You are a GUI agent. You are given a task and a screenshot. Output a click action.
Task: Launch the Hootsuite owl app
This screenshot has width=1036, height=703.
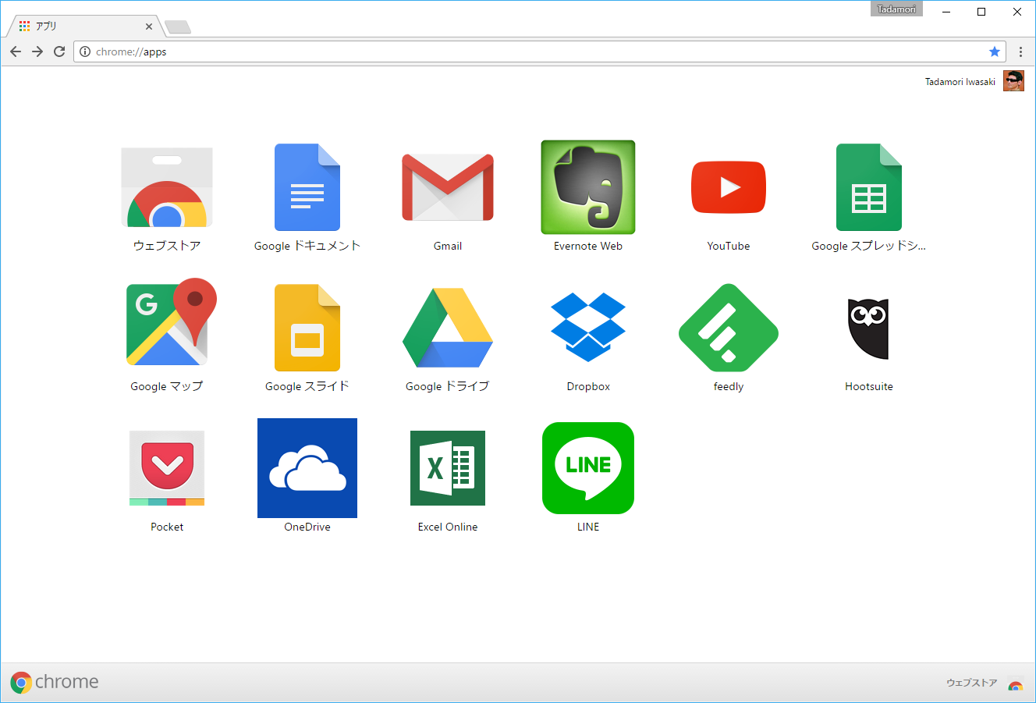point(869,328)
